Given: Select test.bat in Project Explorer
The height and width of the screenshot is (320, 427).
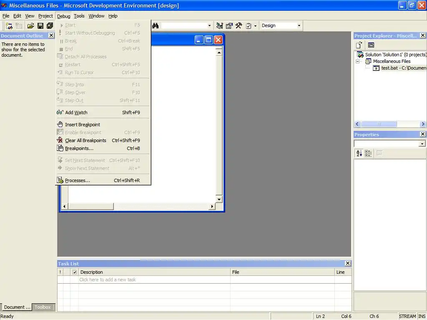Looking at the screenshot, I should click(x=404, y=68).
